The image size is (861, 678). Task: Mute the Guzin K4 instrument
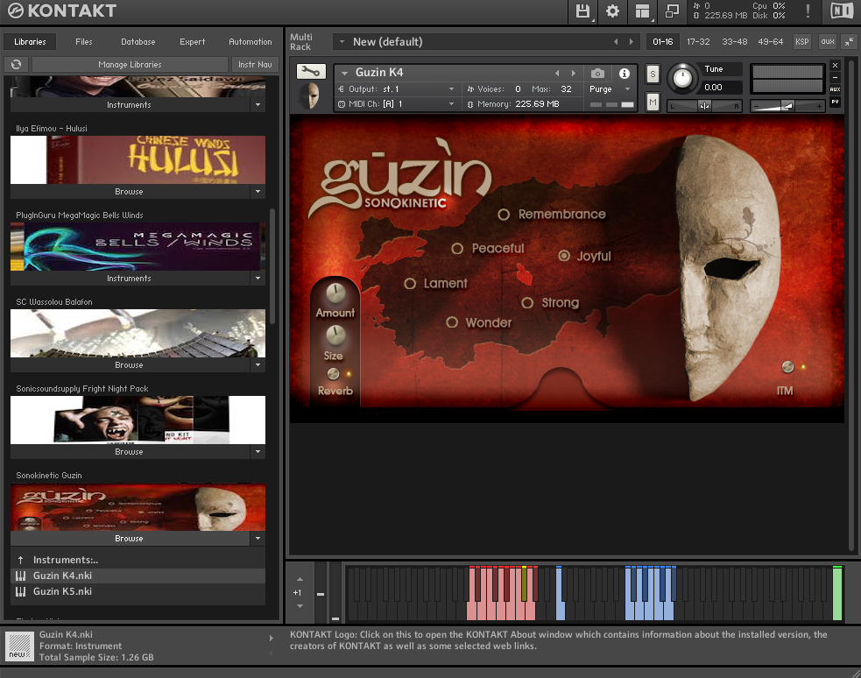tap(653, 102)
